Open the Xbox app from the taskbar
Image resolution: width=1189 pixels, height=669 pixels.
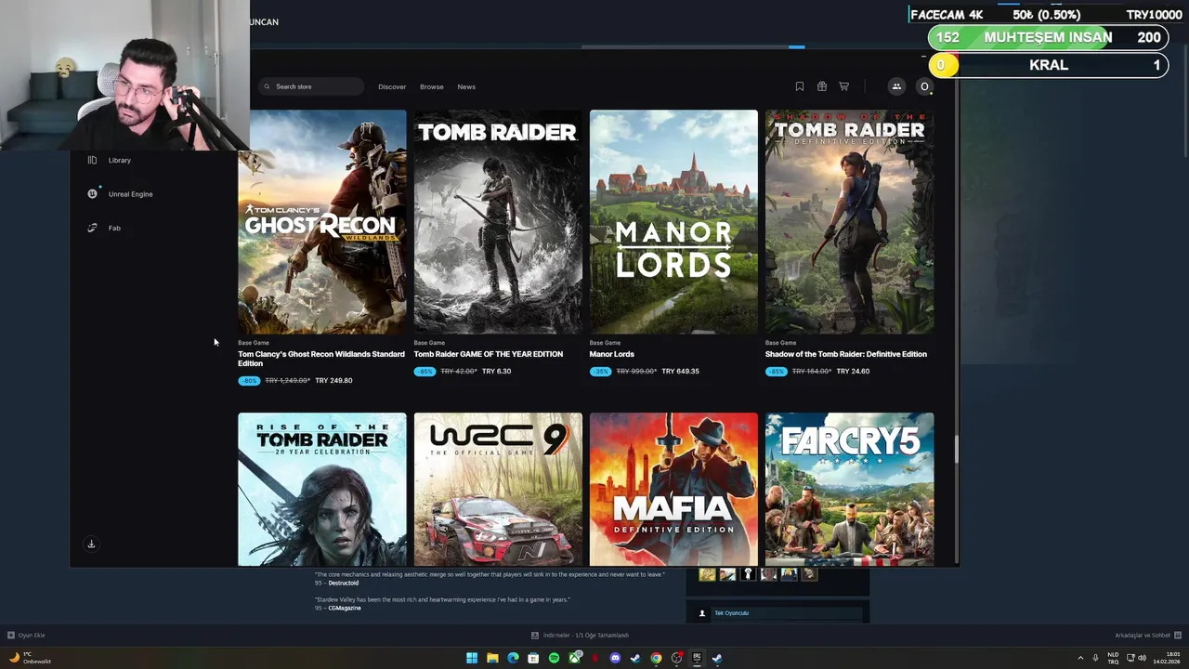575,658
